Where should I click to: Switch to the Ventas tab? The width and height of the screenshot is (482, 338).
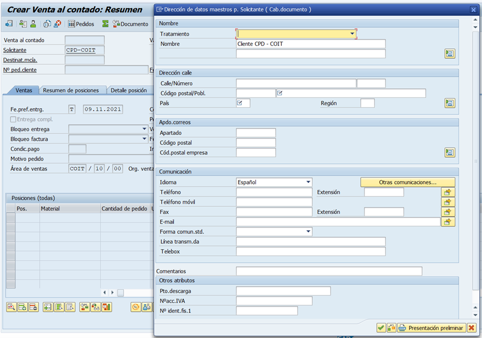pos(24,90)
